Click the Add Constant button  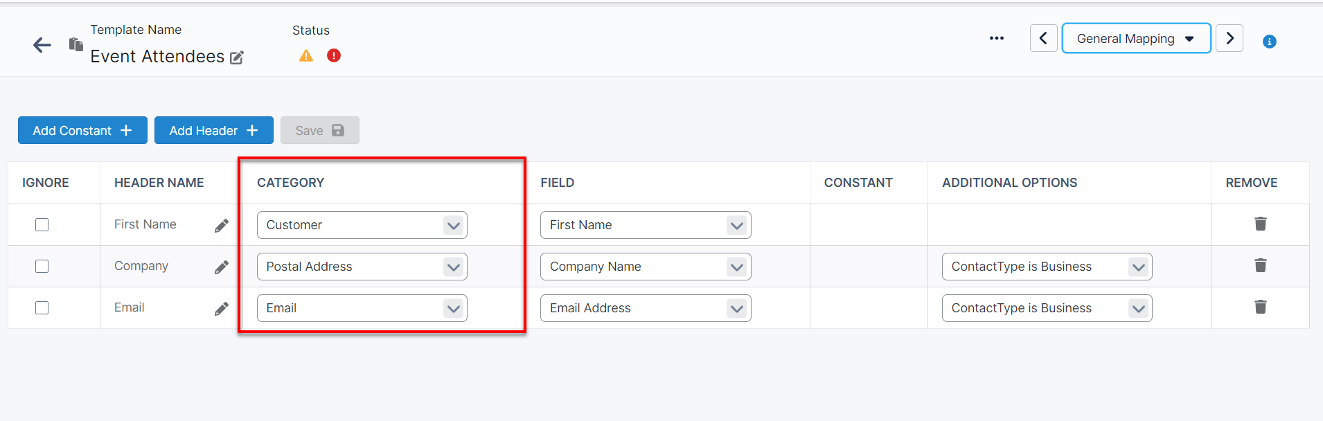point(82,131)
